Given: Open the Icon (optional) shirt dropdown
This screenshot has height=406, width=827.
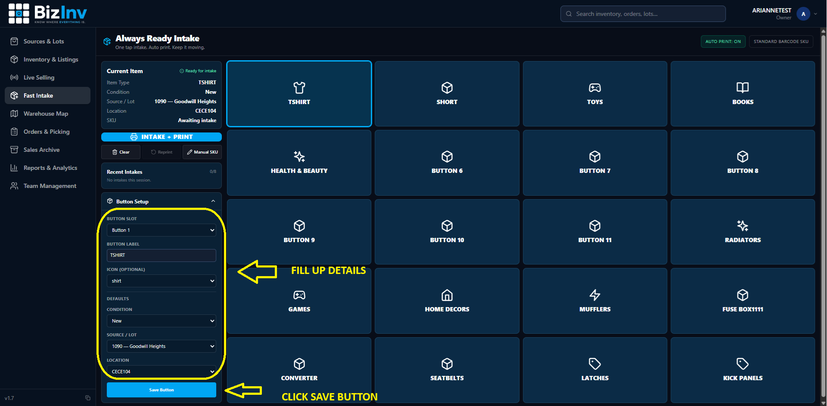Looking at the screenshot, I should pyautogui.click(x=162, y=281).
